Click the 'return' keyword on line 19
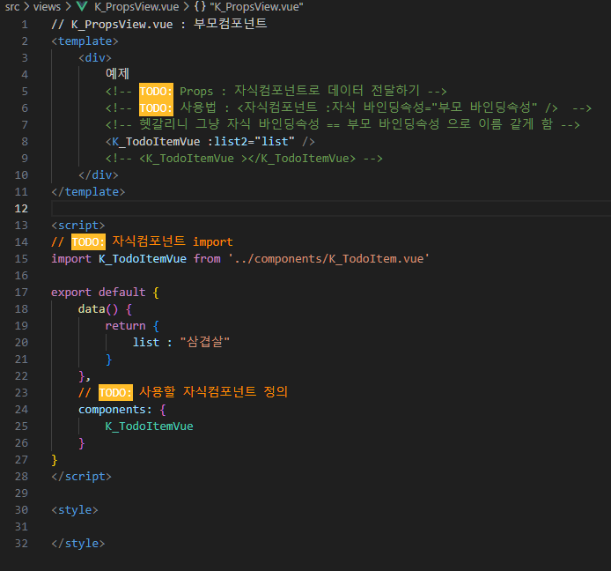Viewport: 611px width, 571px height. point(125,326)
